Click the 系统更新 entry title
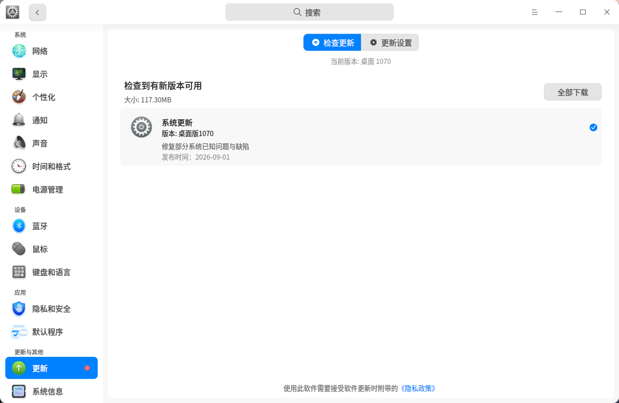The width and height of the screenshot is (619, 403). pyautogui.click(x=177, y=123)
